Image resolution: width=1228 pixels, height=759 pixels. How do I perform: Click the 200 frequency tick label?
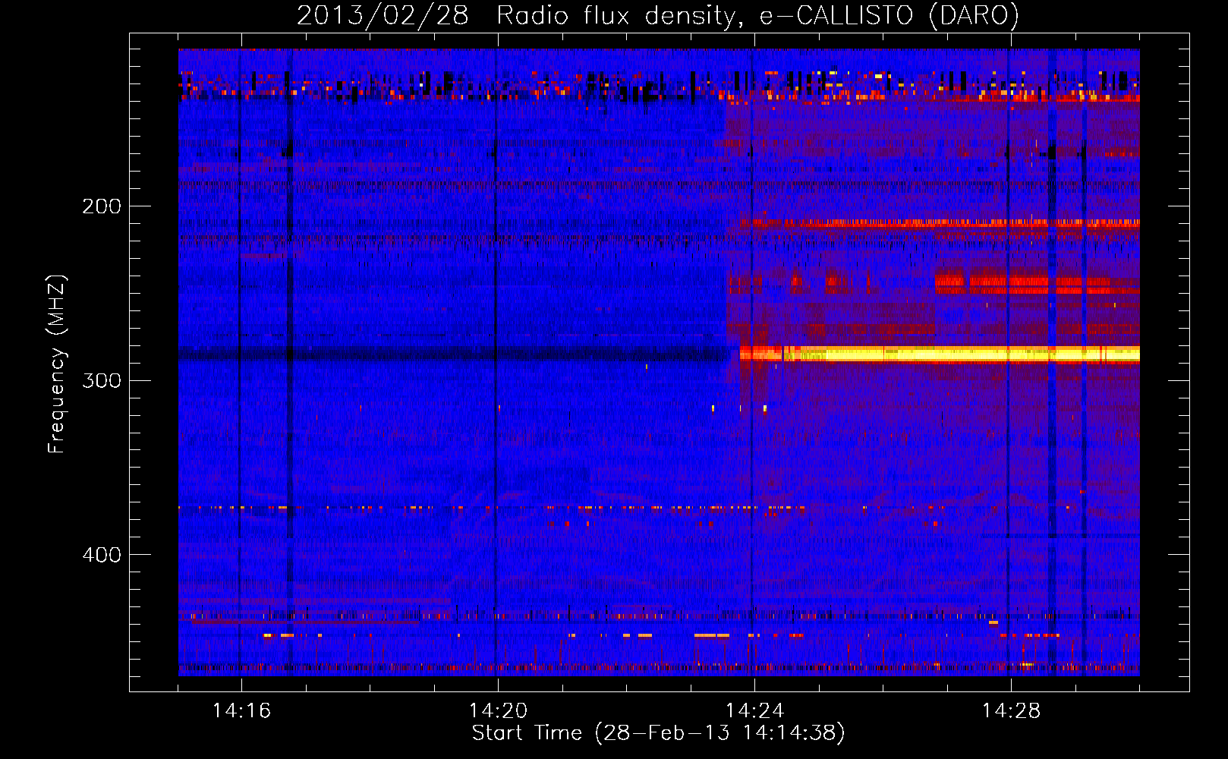[102, 206]
